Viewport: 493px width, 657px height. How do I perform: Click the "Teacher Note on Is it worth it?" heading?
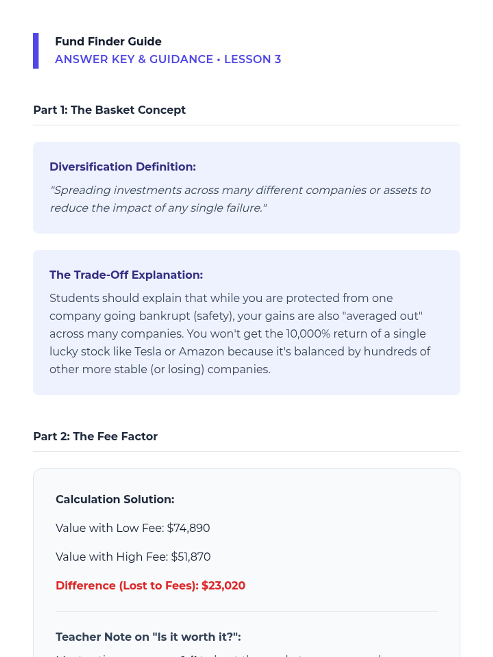(x=148, y=637)
